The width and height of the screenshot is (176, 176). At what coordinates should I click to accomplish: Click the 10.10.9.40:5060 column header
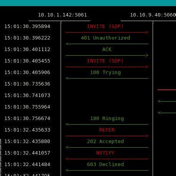(x=153, y=15)
